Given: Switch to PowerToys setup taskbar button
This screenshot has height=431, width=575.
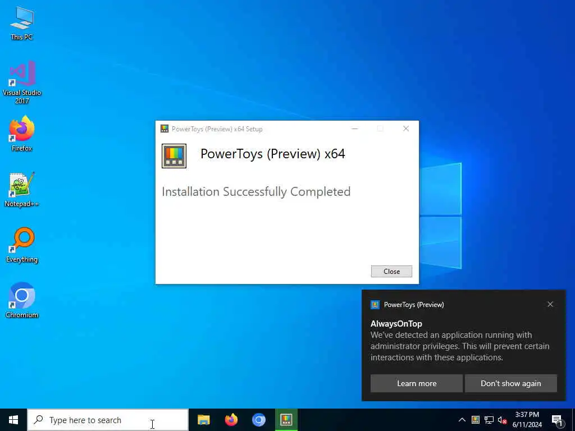Looking at the screenshot, I should click(x=286, y=420).
